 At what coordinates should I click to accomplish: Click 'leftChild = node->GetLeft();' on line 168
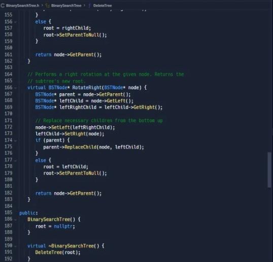click(96, 101)
